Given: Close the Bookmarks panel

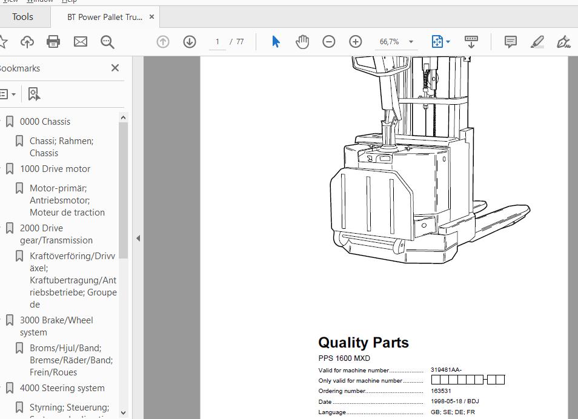Looking at the screenshot, I should pyautogui.click(x=115, y=68).
